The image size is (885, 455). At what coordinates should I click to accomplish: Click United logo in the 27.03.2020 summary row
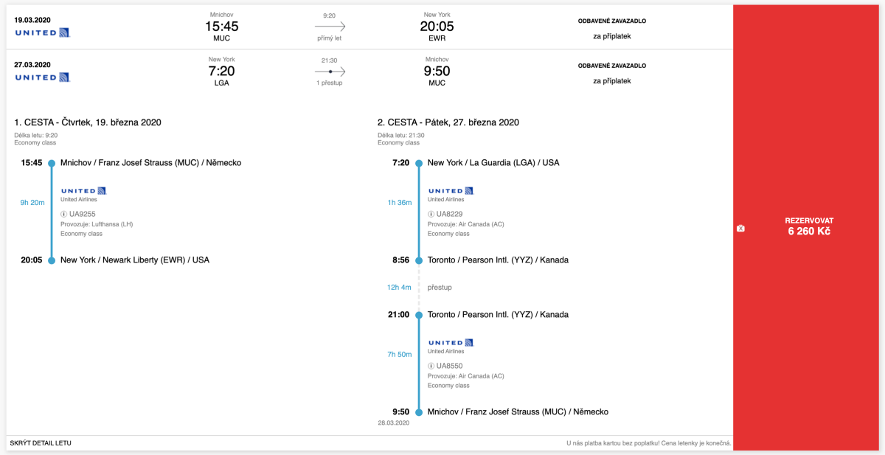(42, 77)
